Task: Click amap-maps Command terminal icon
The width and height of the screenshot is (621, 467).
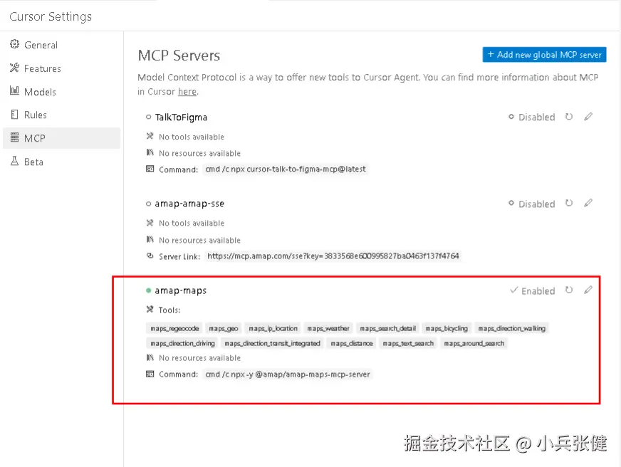Action: tap(150, 374)
